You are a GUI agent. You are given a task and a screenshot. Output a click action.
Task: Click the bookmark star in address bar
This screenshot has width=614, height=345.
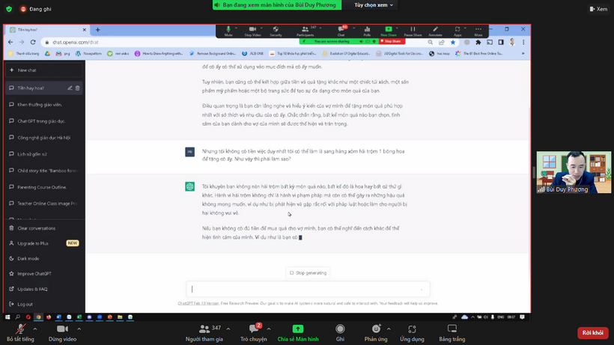(453, 42)
